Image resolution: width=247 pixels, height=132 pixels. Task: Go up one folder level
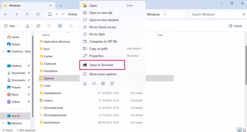pos(27,14)
